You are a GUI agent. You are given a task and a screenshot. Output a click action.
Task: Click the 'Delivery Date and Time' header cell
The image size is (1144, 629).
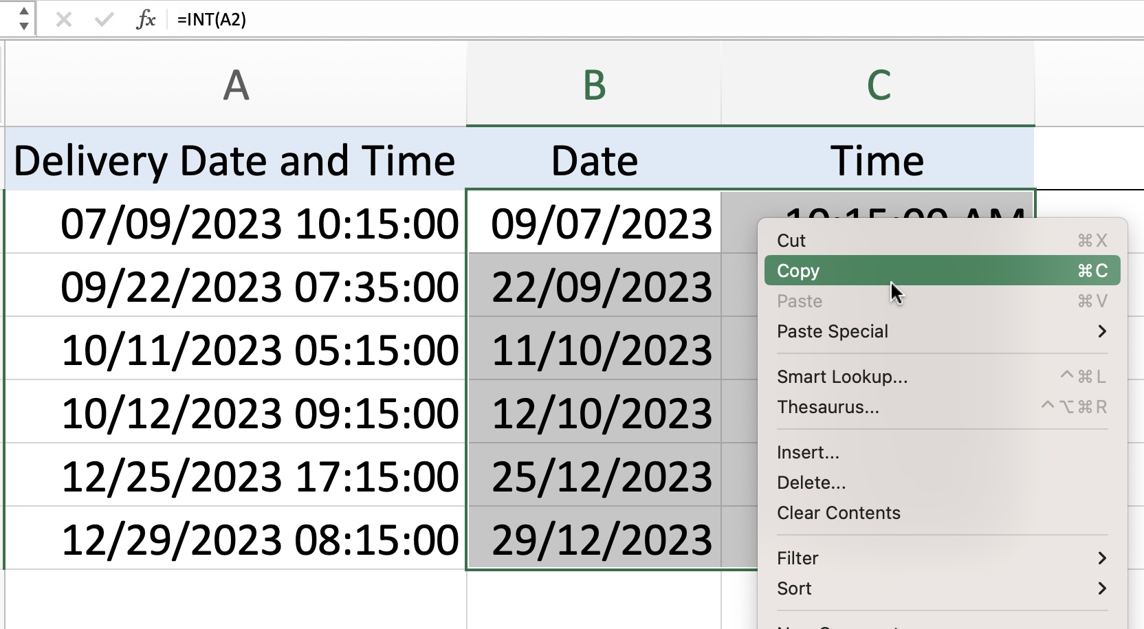[x=236, y=159]
